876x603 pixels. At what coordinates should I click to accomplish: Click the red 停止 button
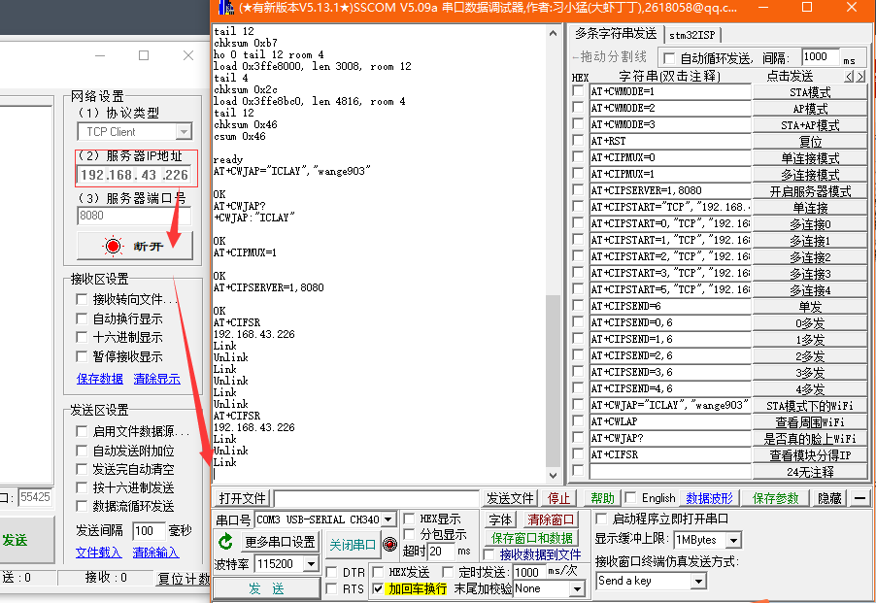559,498
